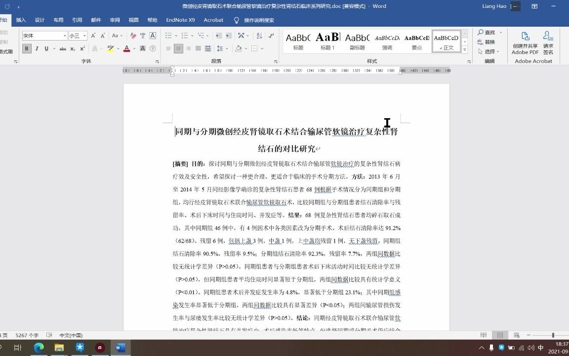Click the sort (排序) icon in paragraph group
569x356 pixels.
(x=259, y=36)
